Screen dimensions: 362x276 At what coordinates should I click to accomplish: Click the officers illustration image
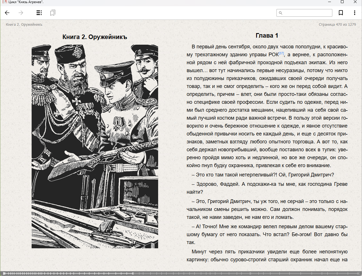(x=95, y=146)
